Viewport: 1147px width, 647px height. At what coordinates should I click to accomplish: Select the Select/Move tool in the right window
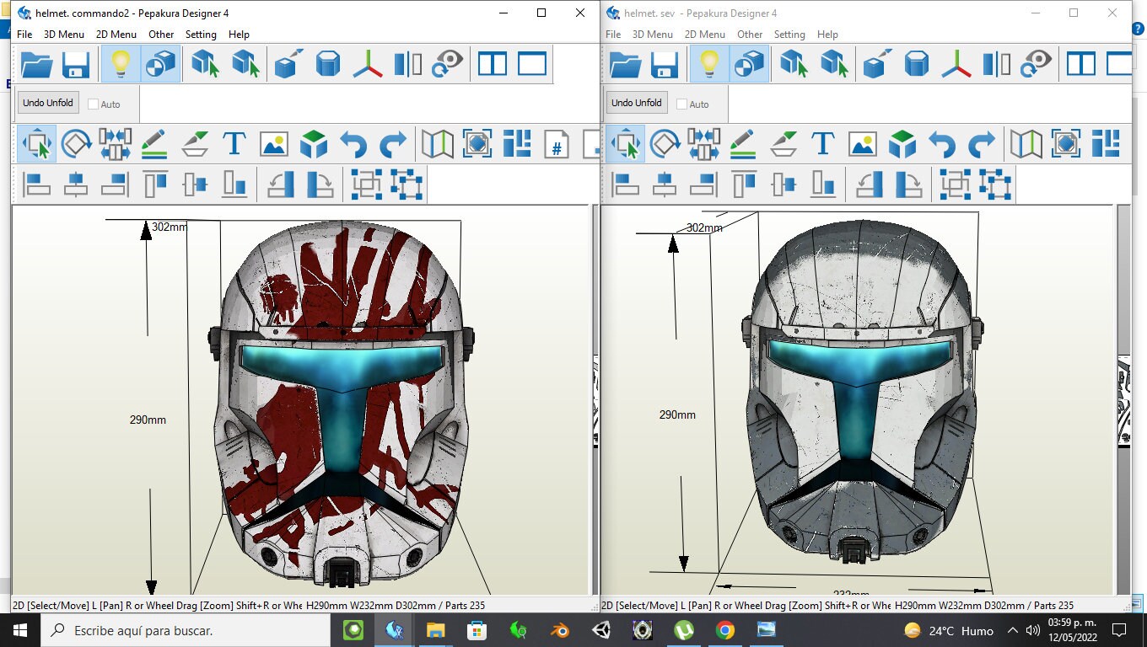coord(627,143)
